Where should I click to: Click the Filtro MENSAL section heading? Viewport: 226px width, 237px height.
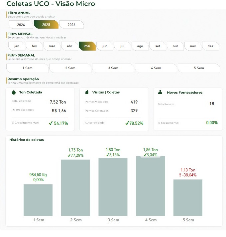(20, 34)
